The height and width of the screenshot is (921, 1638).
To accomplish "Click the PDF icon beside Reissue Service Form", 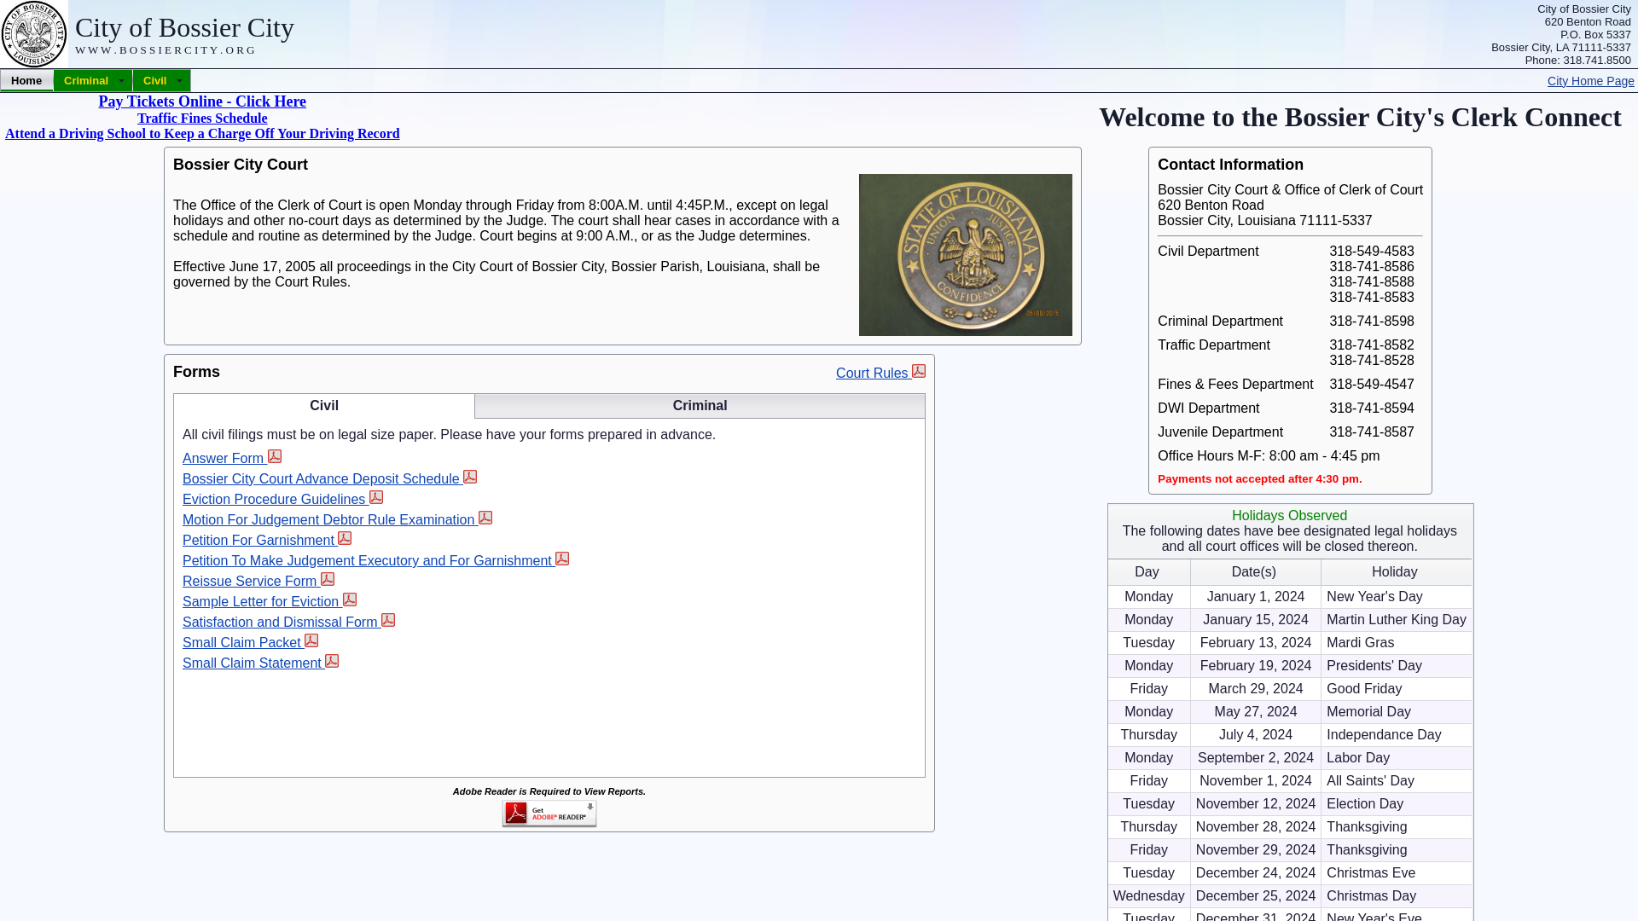I will (x=328, y=579).
